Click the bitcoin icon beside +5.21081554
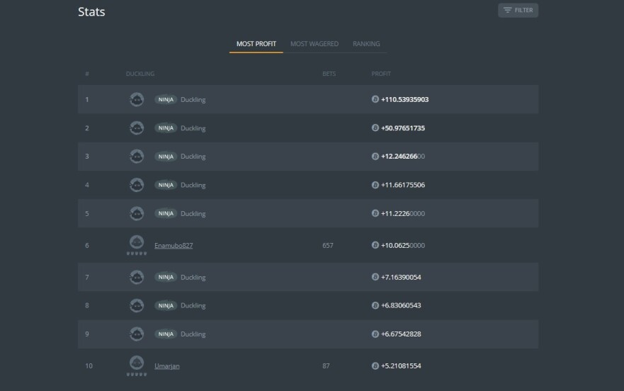Image resolution: width=624 pixels, height=391 pixels. click(375, 365)
